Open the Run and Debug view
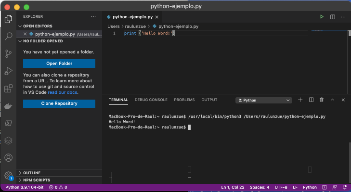351x192 pixels. (x=8, y=71)
